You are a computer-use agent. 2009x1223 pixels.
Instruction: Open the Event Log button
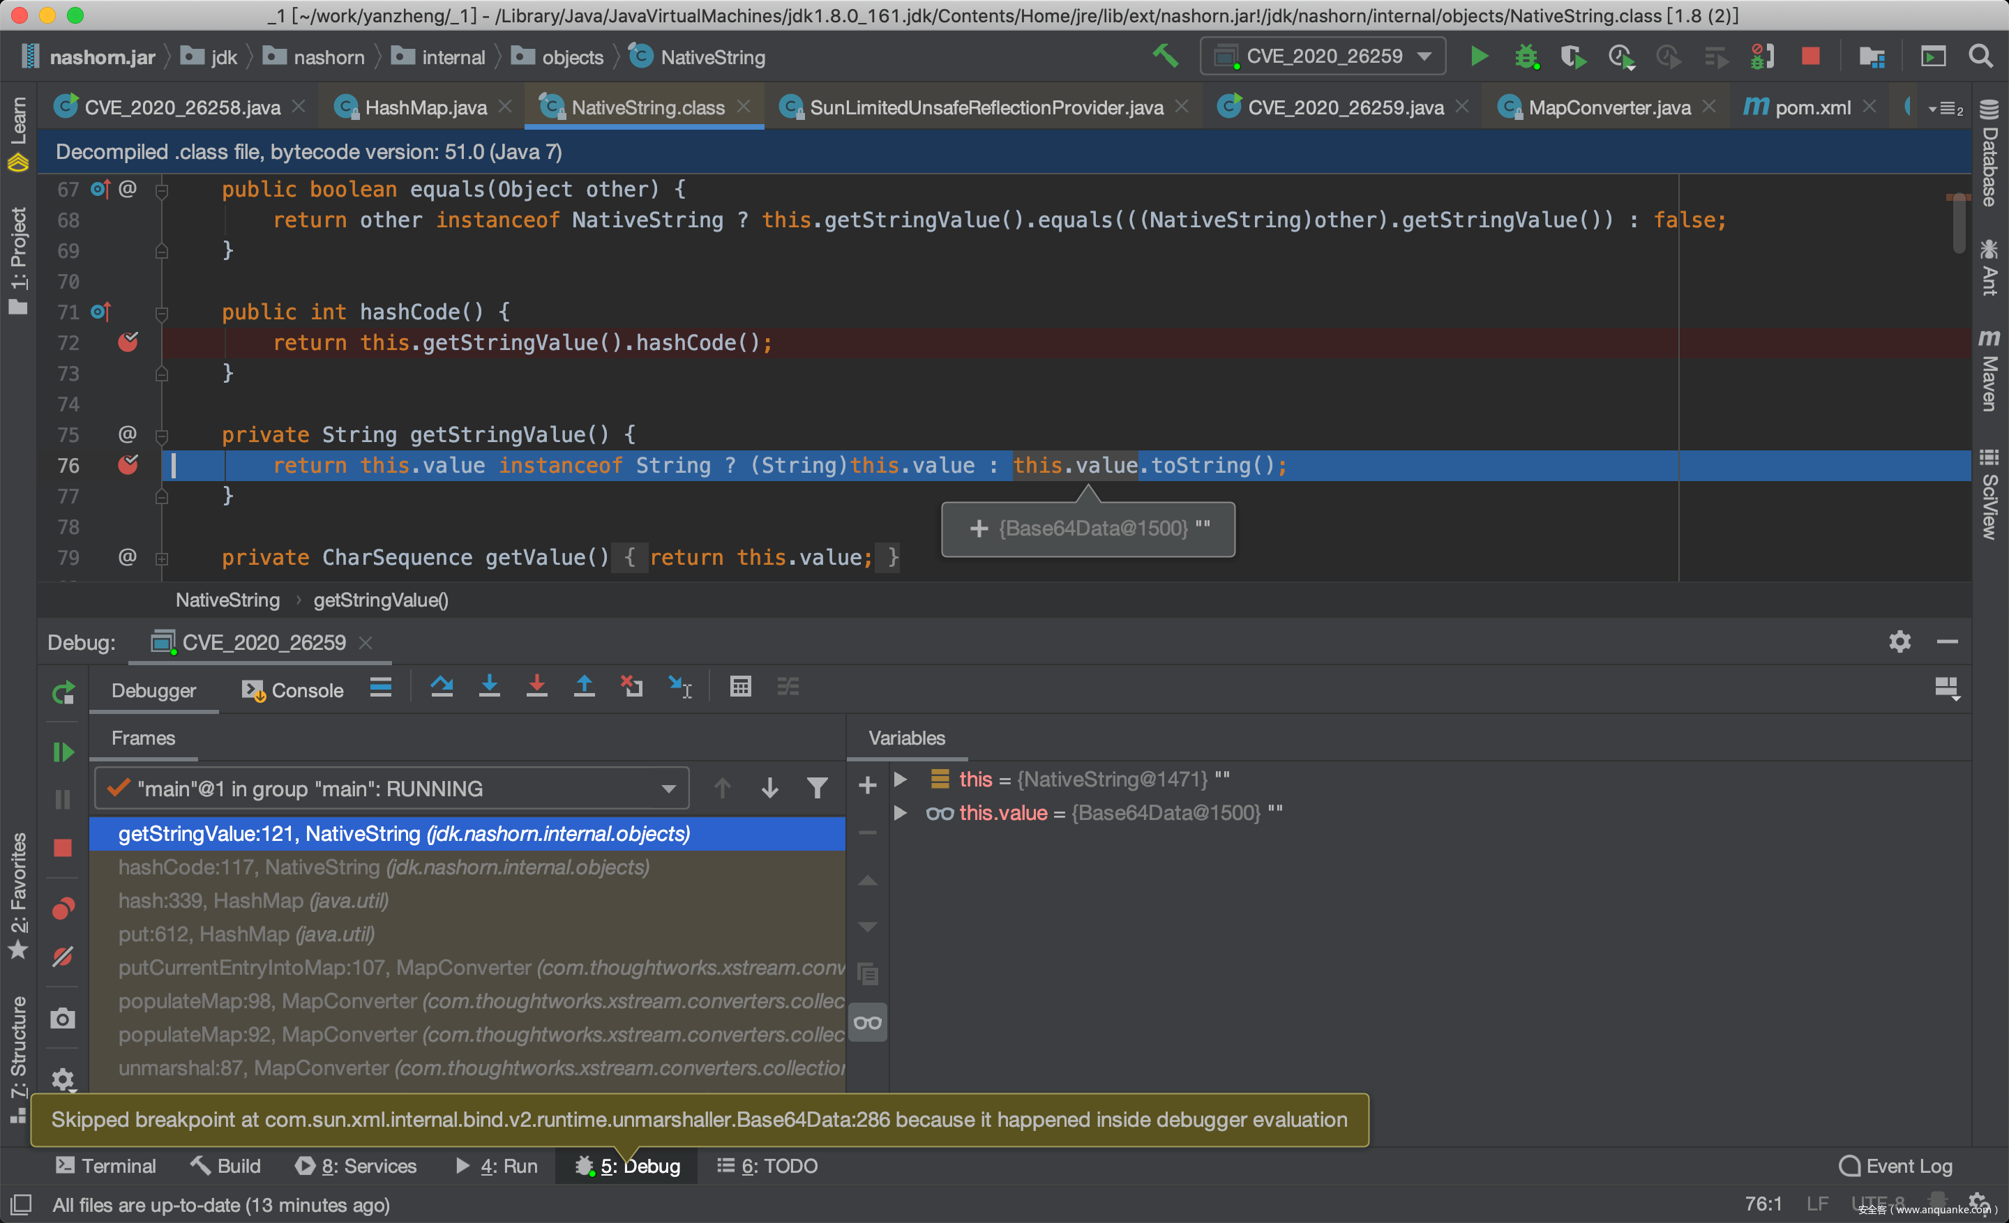tap(1895, 1166)
